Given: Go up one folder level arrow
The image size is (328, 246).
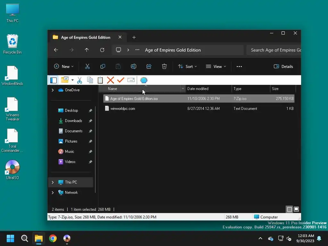Looking at the screenshot, I should tap(86, 50).
